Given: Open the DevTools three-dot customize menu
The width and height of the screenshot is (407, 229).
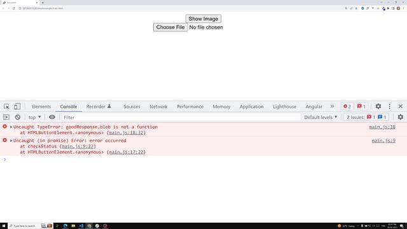Looking at the screenshot, I should 389,106.
